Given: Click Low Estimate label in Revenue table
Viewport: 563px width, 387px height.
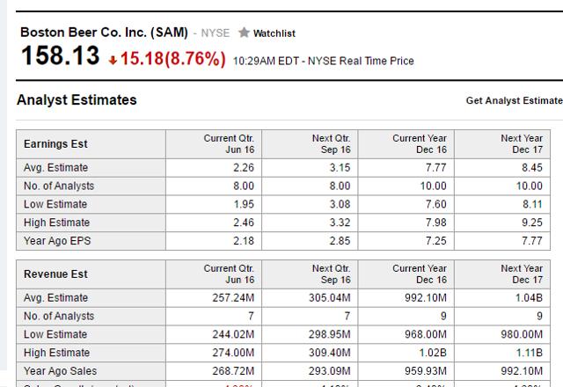Looking at the screenshot, I should coord(55,334).
